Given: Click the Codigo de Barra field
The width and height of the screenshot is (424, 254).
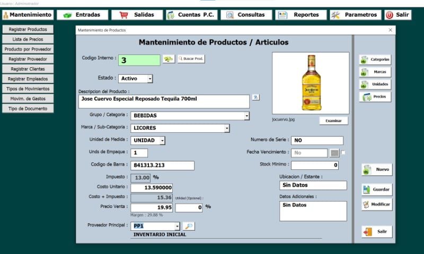Looking at the screenshot, I should pos(162,165).
